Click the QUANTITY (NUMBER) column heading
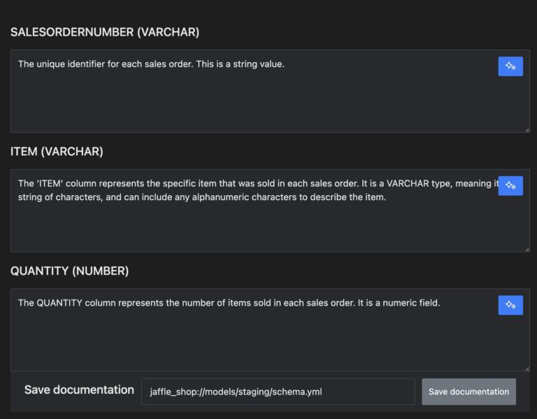537x419 pixels. point(69,271)
